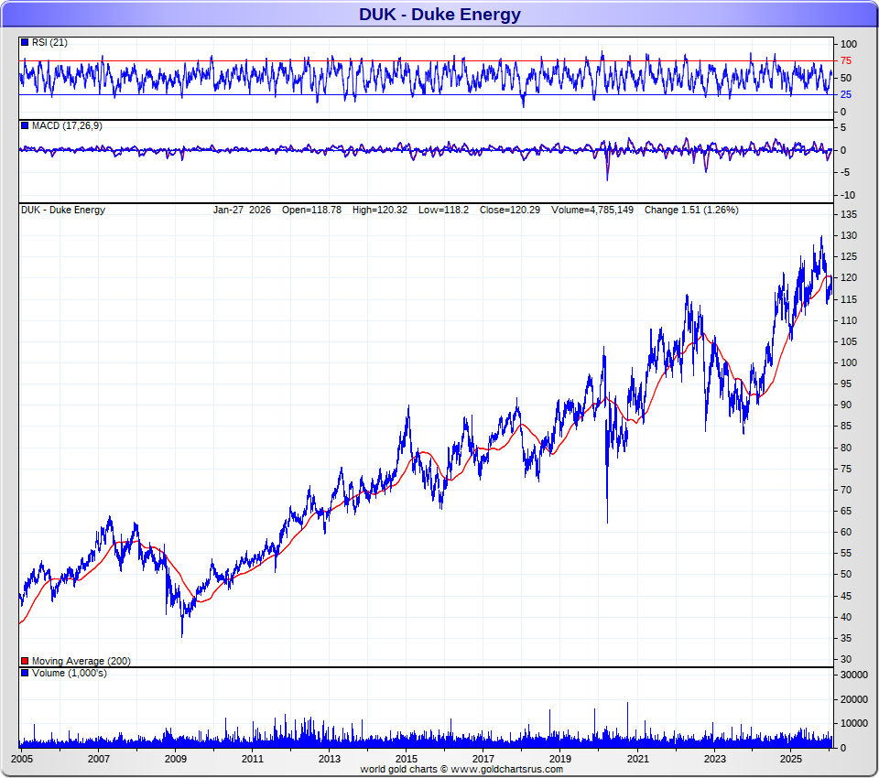
Task: Click the volume axis label 30000
Action: coord(853,675)
